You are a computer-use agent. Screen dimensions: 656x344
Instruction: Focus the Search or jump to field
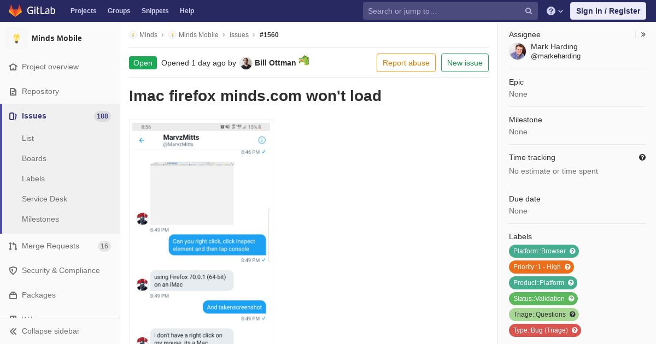[x=450, y=11]
